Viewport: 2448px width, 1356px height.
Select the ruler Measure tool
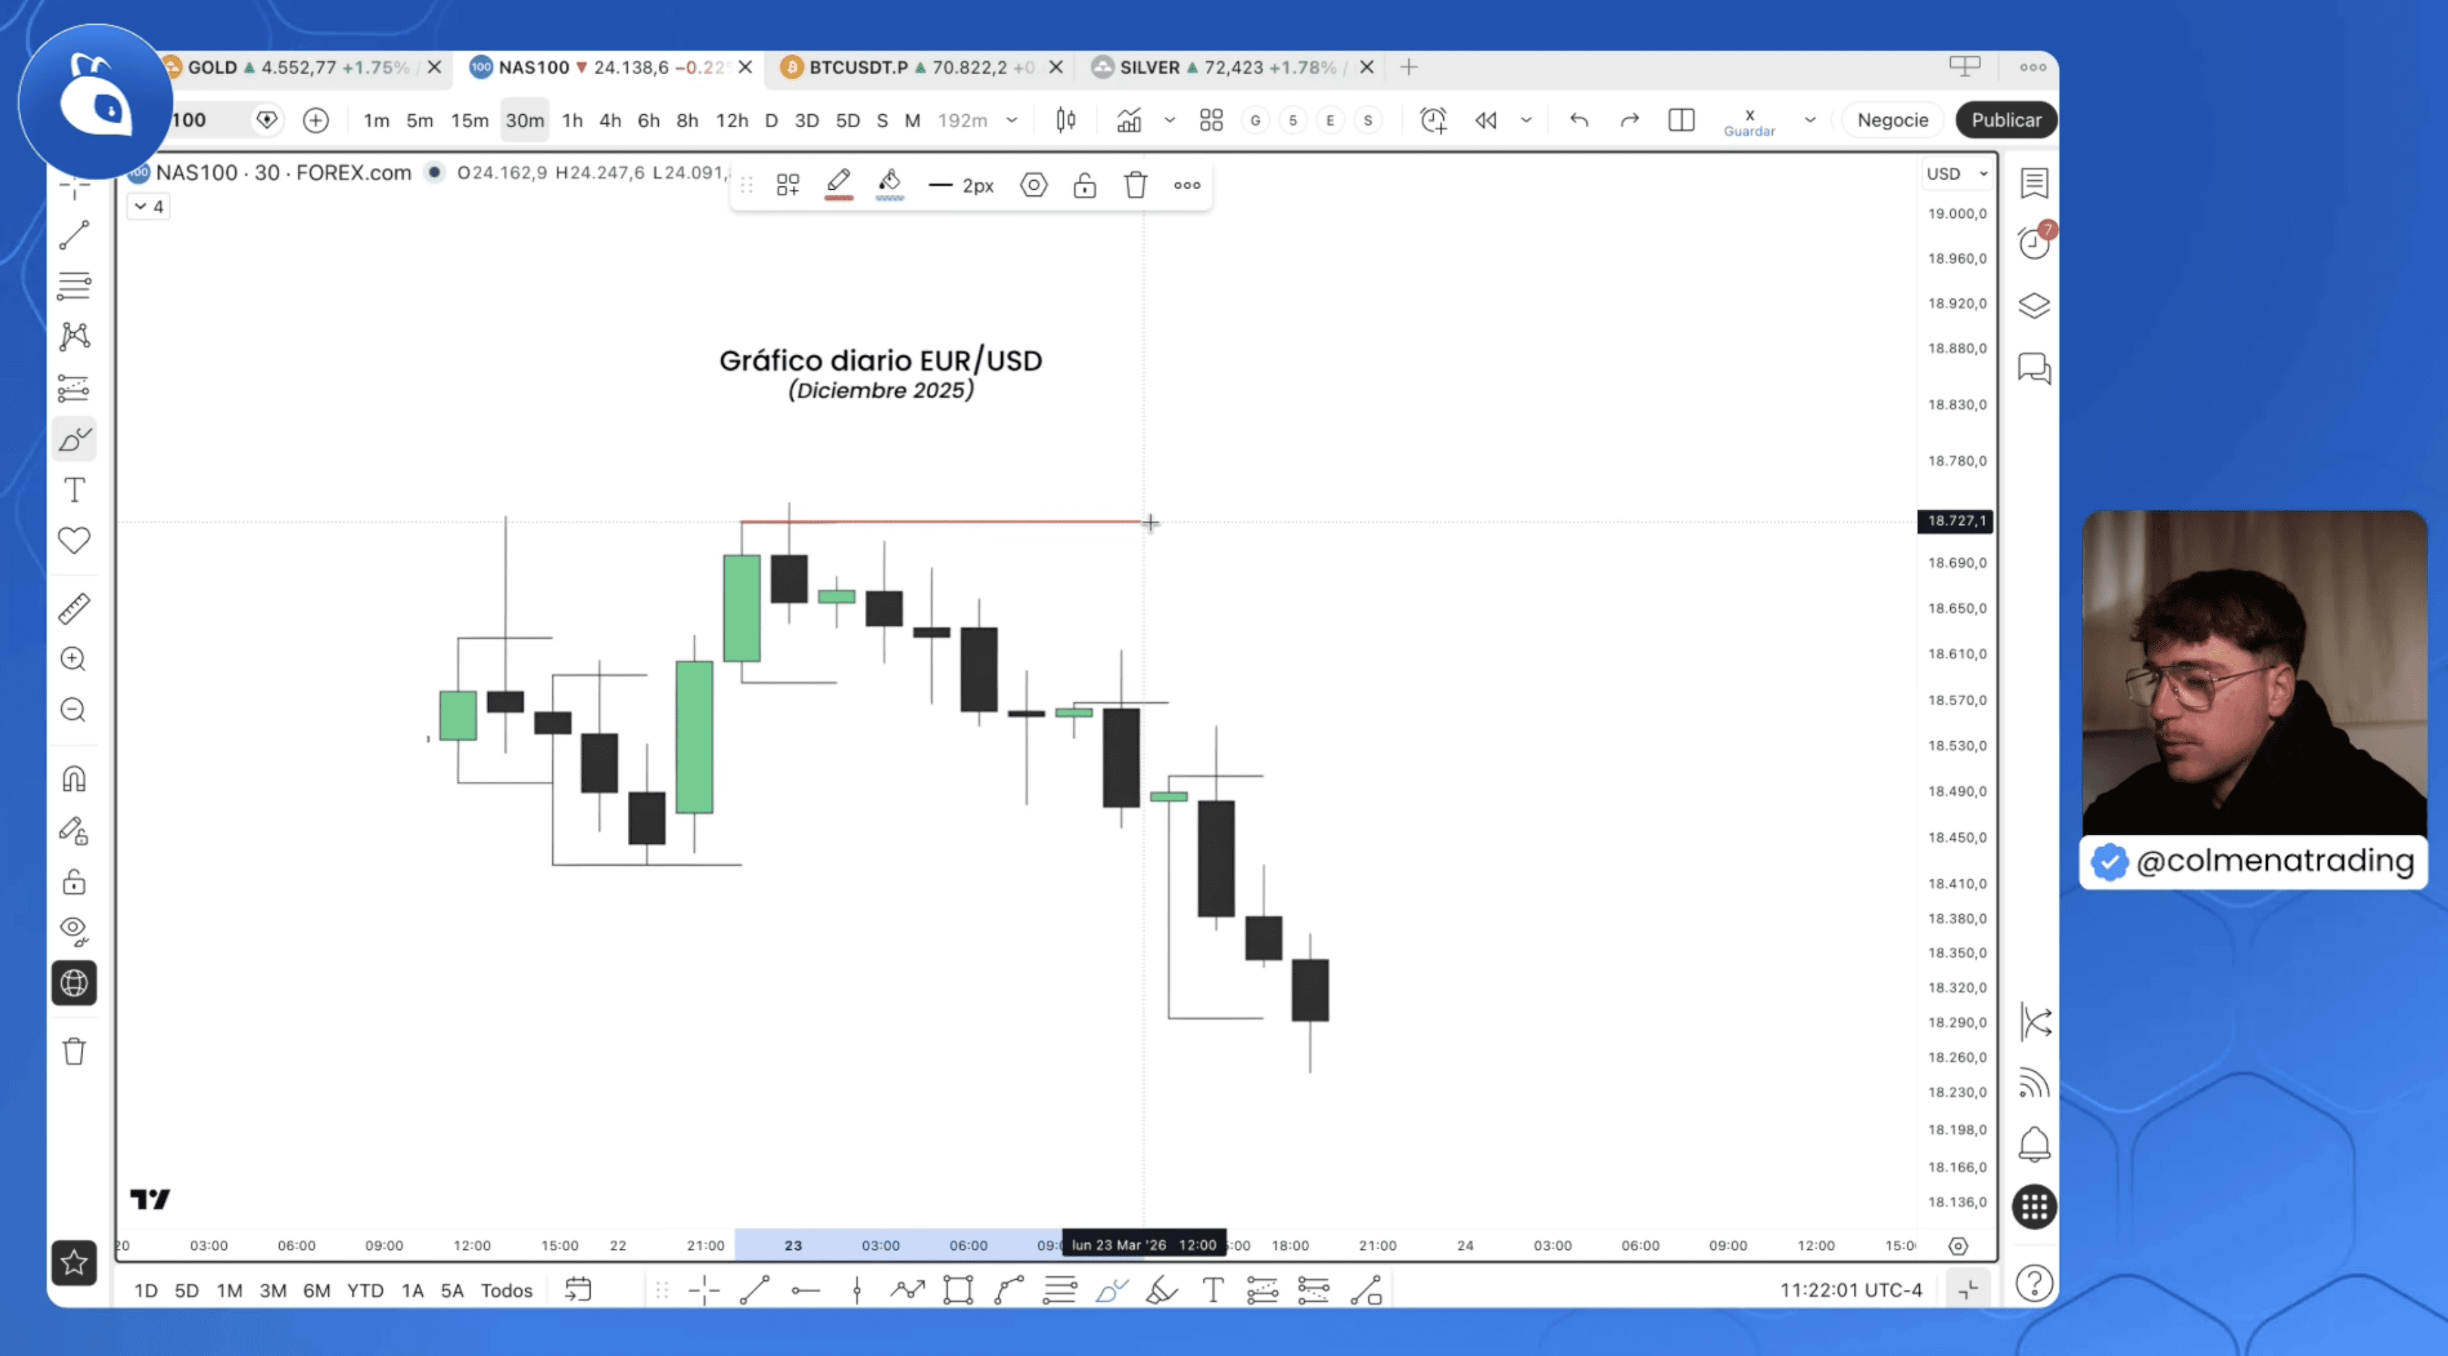[74, 608]
